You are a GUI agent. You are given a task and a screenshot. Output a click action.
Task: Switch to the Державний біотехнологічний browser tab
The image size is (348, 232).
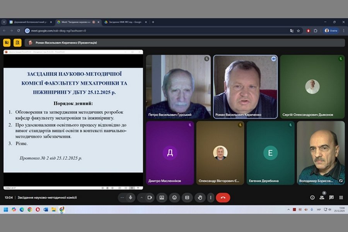pyautogui.click(x=29, y=22)
